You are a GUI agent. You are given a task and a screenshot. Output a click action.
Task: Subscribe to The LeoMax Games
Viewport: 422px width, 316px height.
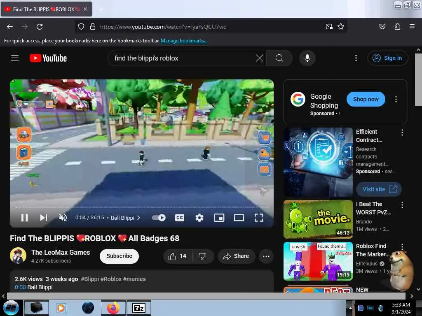coord(119,256)
